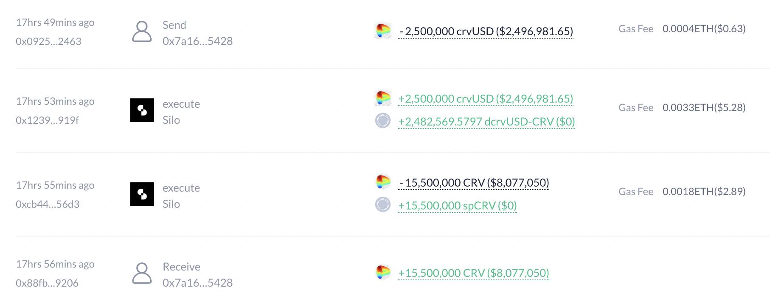Open transaction hash 0x88fb...9206

47,283
